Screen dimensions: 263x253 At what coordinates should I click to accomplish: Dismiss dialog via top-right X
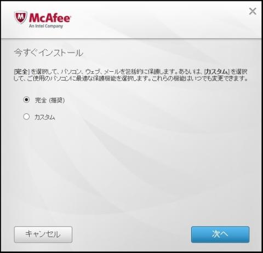click(x=253, y=12)
